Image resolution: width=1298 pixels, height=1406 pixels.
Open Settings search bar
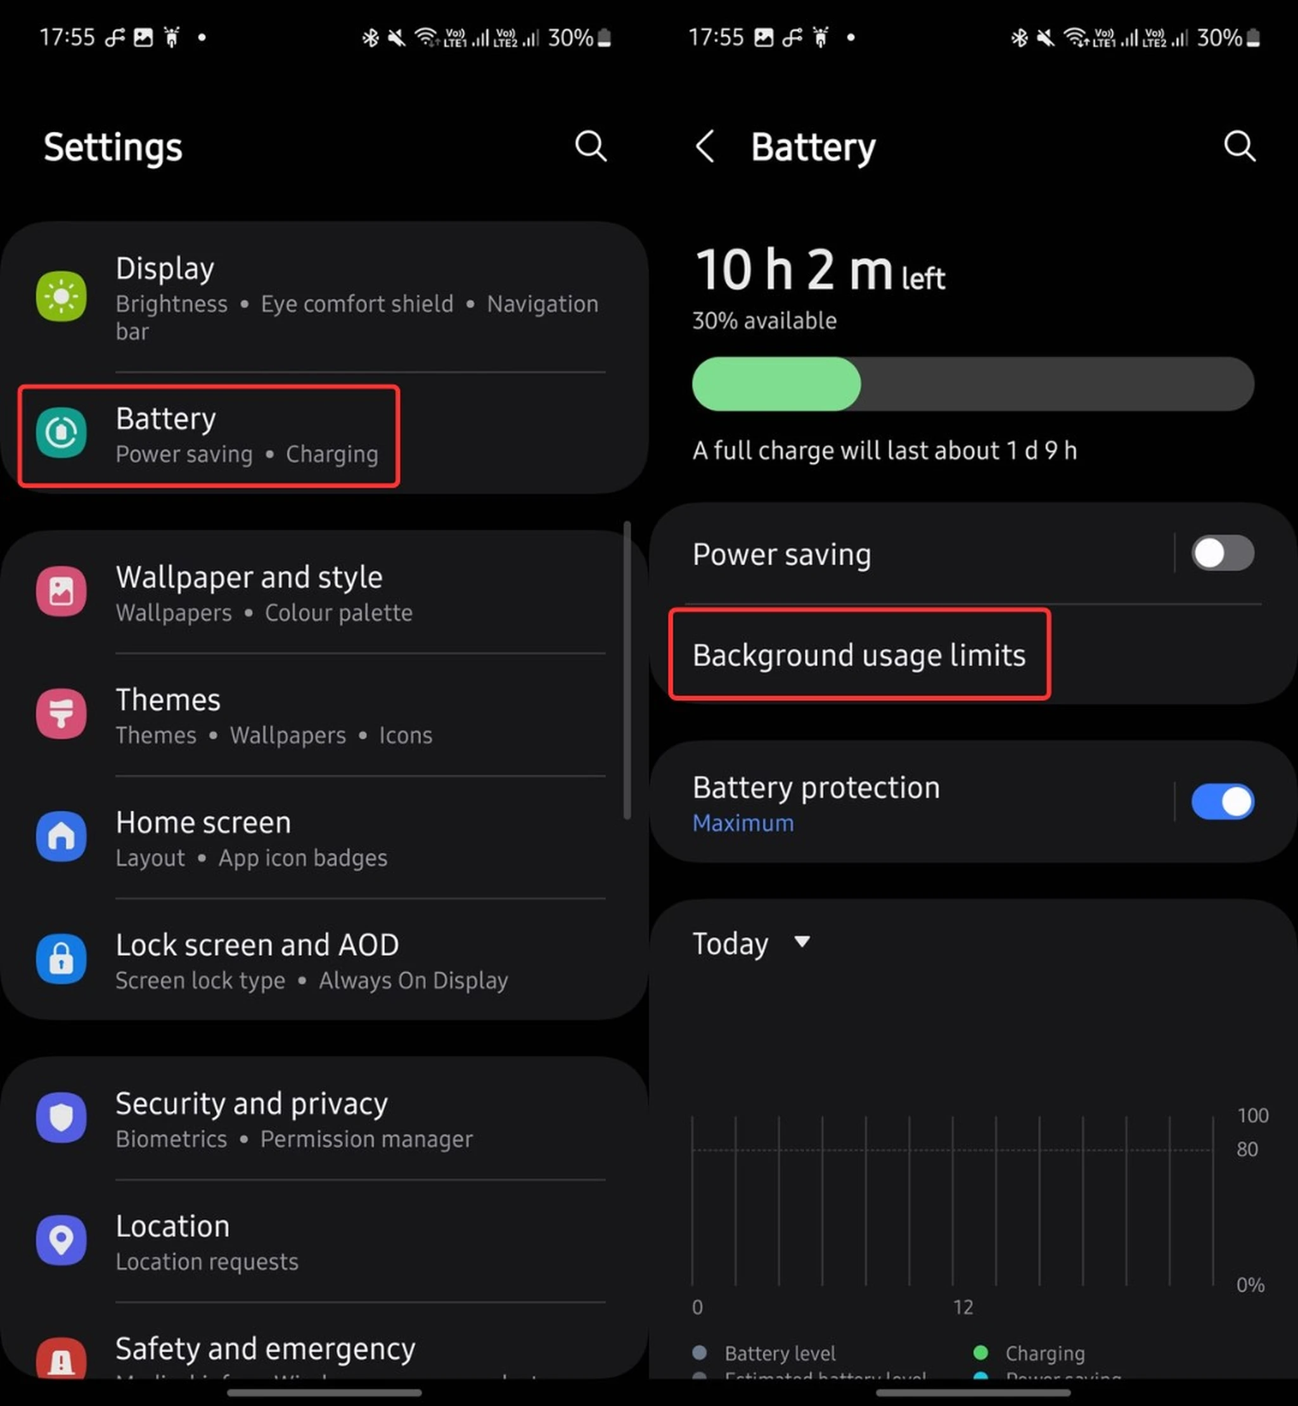tap(591, 146)
